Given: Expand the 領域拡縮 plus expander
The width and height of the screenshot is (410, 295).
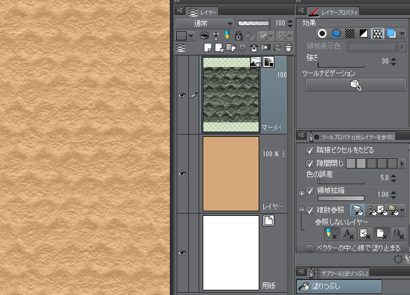Looking at the screenshot, I should [301, 193].
